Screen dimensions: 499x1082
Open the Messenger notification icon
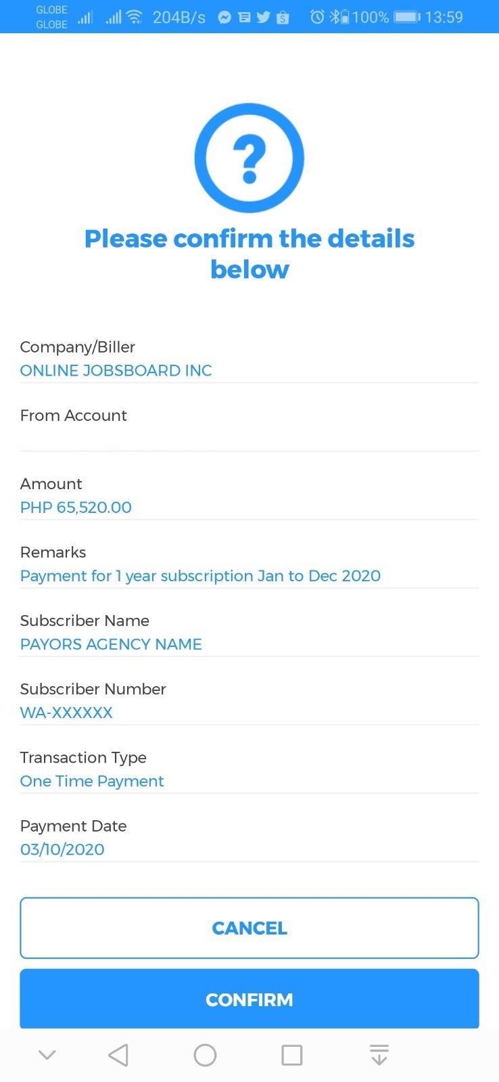coord(224,17)
